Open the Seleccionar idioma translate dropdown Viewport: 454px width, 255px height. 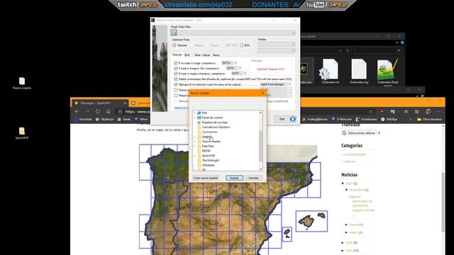coord(361,133)
